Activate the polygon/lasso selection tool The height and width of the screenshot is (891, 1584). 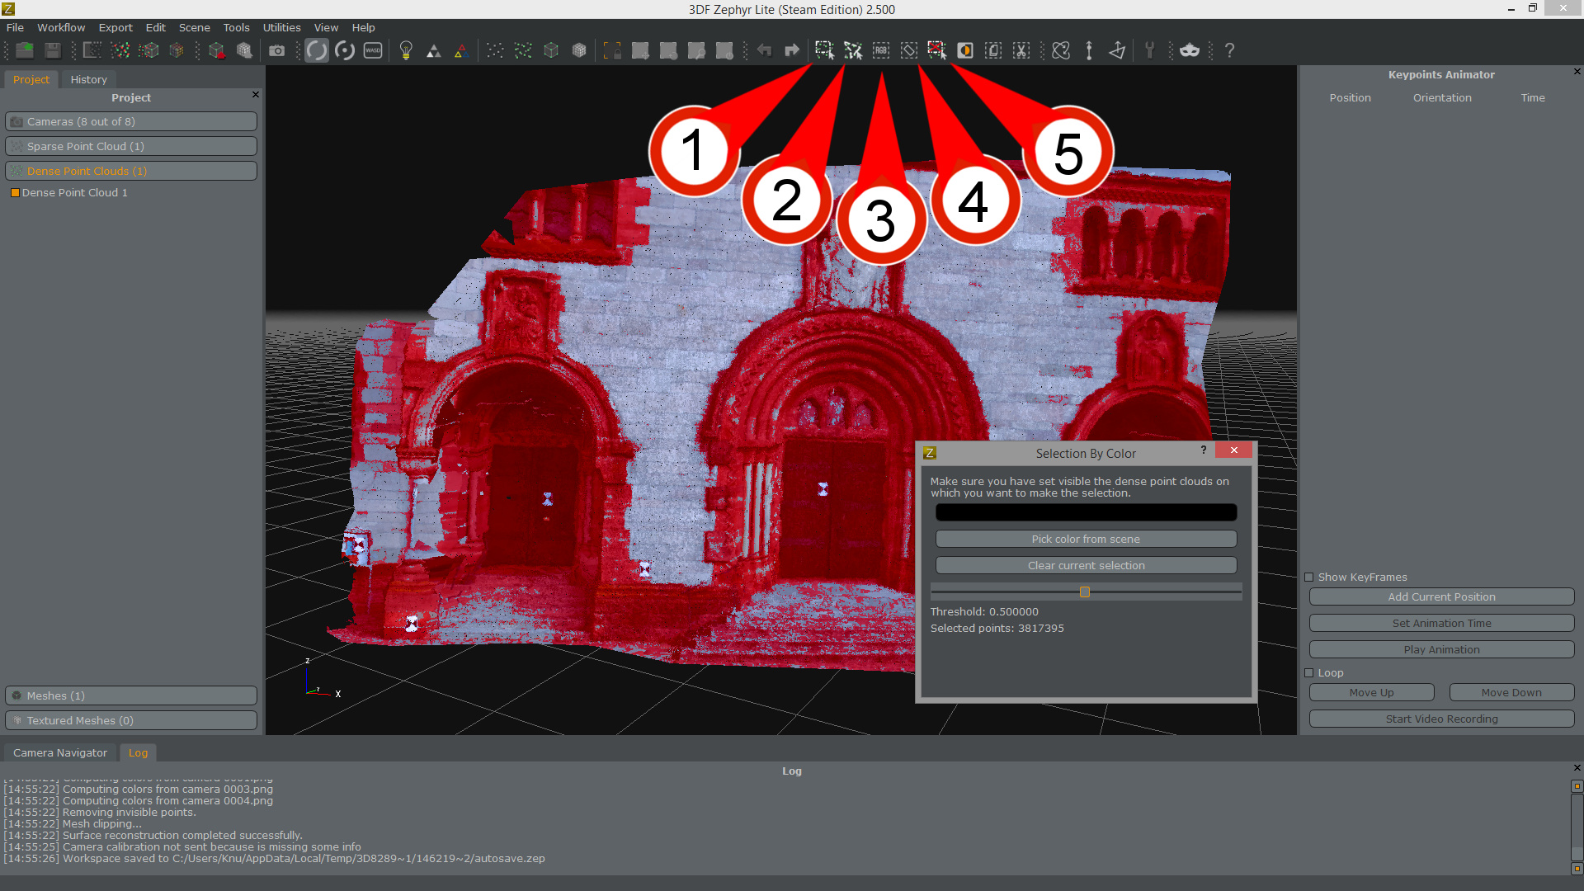click(853, 50)
